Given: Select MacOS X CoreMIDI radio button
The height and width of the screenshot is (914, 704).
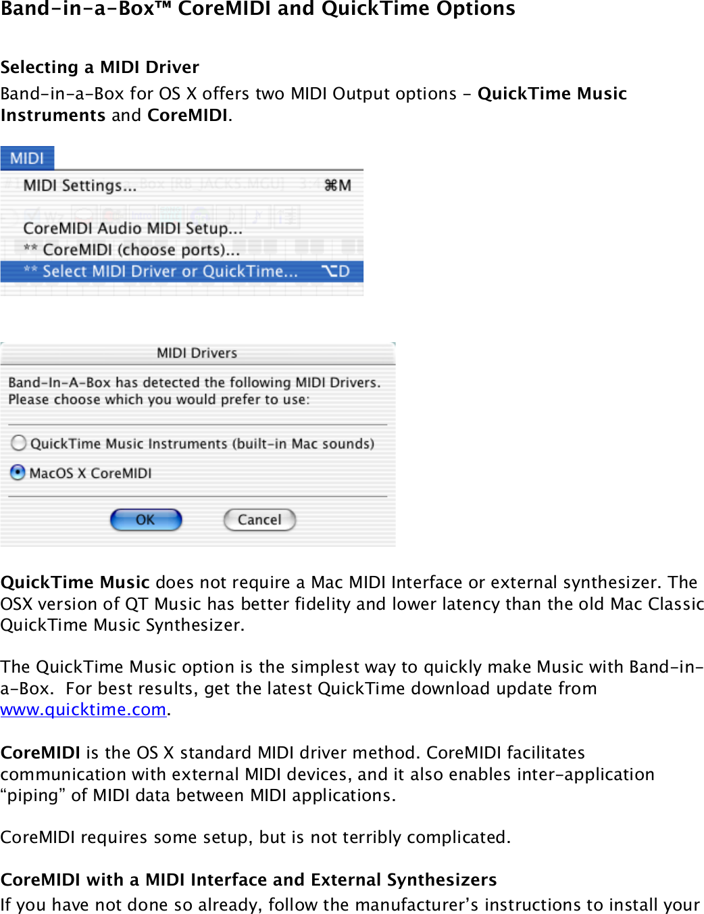Looking at the screenshot, I should [x=18, y=473].
